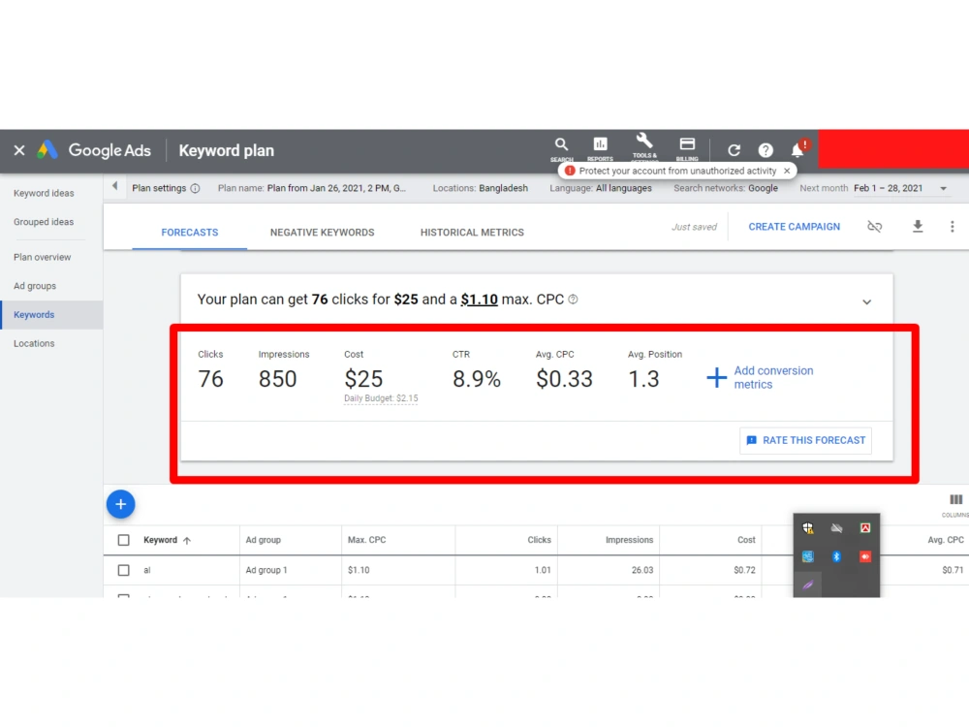Click Language: All languages setting

click(600, 189)
